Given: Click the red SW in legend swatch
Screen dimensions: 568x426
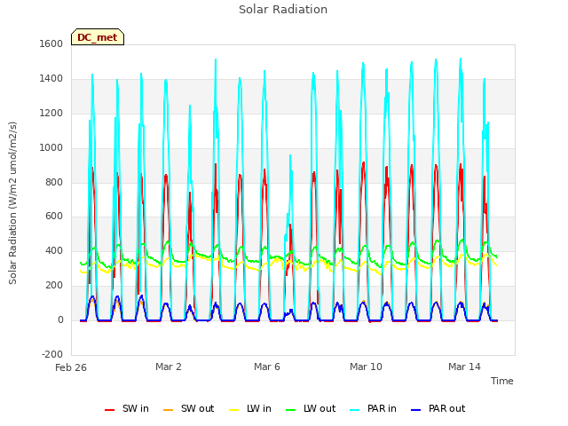Looking at the screenshot, I should point(110,410).
